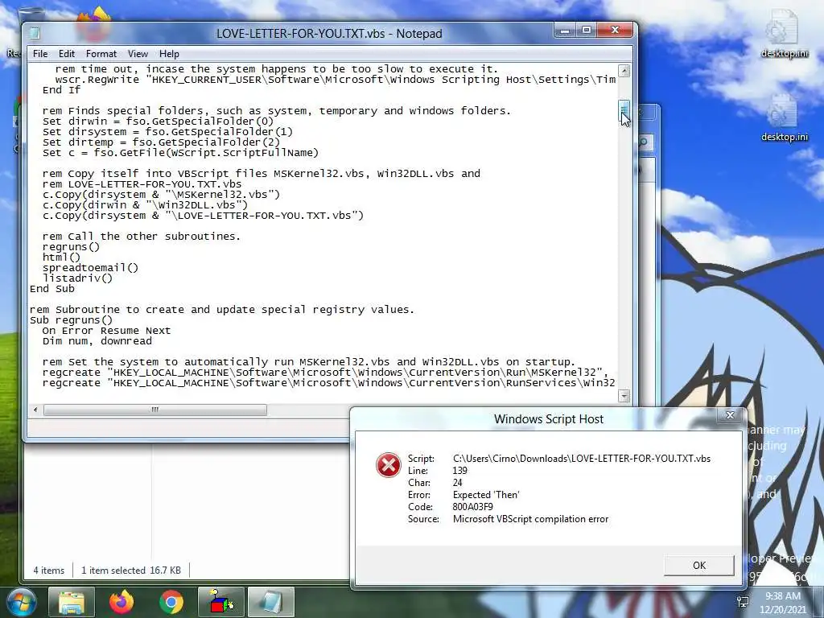Click the Notepad horizontal scrollbar thumb
824x618 pixels.
click(155, 410)
